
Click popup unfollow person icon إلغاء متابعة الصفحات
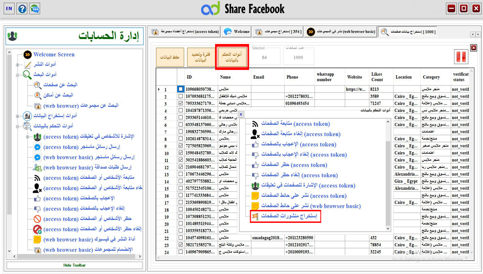point(255,134)
